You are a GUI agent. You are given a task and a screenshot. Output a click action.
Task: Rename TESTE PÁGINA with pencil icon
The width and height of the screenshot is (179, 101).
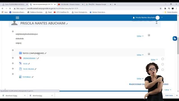(x=36, y=69)
